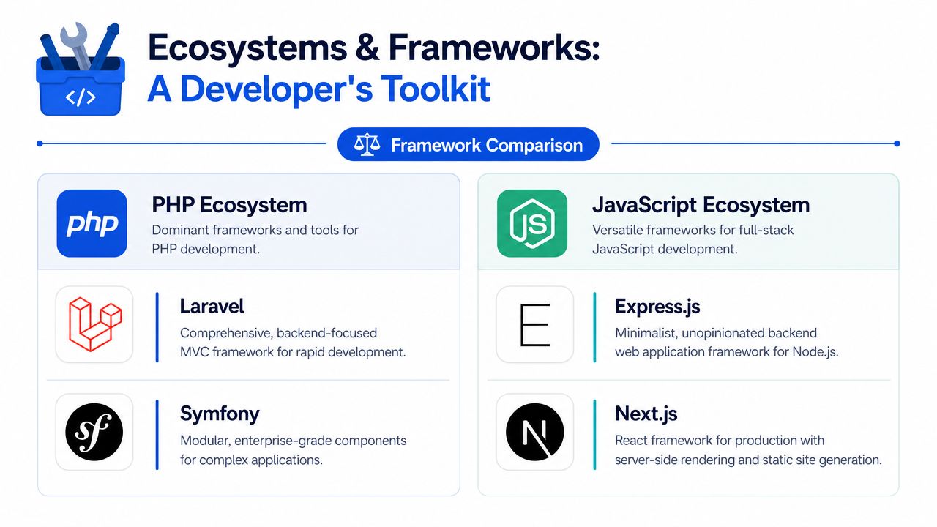Click the PHP logo icon
The width and height of the screenshot is (937, 527).
pyautogui.click(x=92, y=224)
